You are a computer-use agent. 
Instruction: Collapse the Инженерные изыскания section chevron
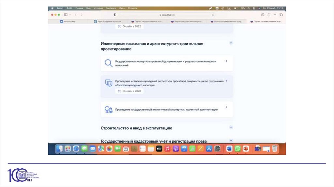(x=231, y=43)
